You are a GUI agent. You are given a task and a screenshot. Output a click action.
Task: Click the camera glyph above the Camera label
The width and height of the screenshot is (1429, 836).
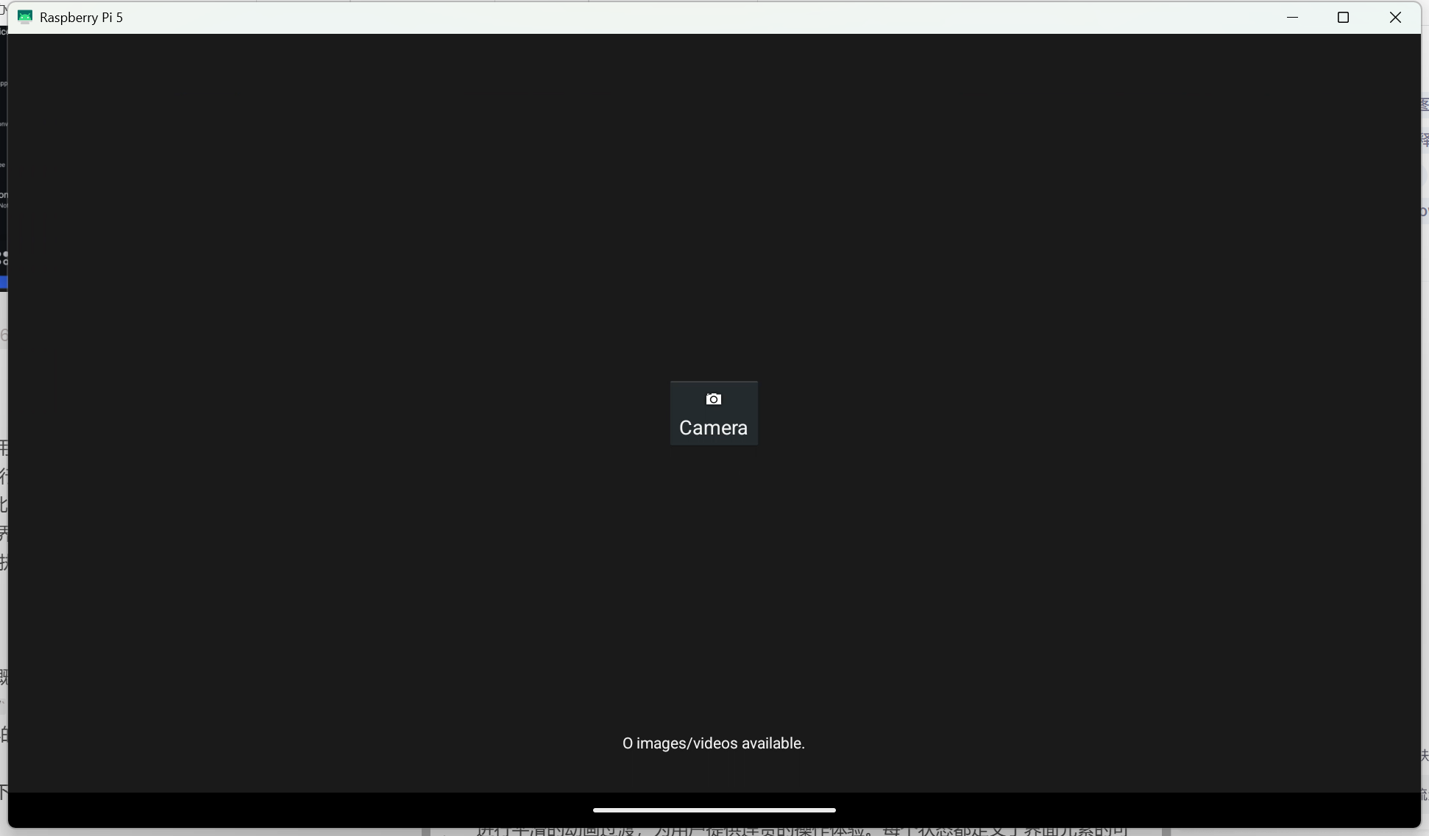(713, 399)
